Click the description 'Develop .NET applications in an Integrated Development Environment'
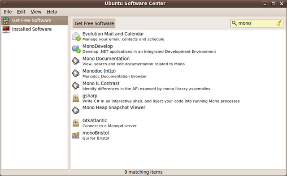Viewport: 287px width, 176px height. pos(149,52)
